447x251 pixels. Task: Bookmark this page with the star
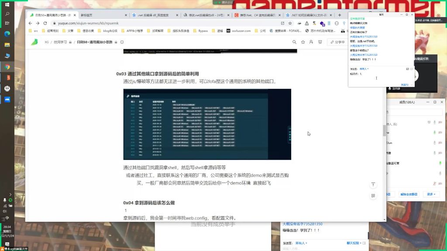click(x=290, y=24)
